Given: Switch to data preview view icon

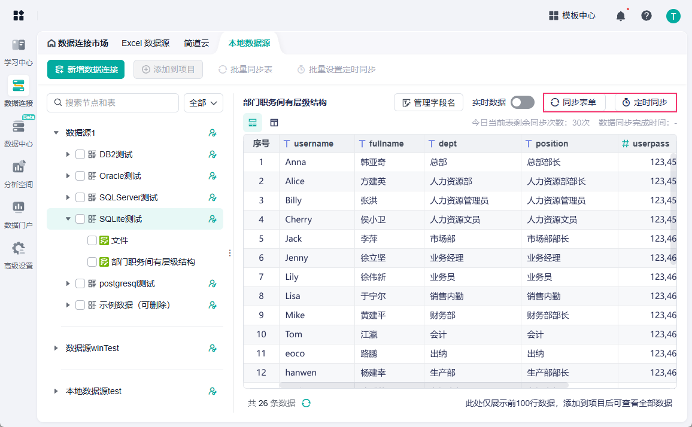Looking at the screenshot, I should point(253,123).
